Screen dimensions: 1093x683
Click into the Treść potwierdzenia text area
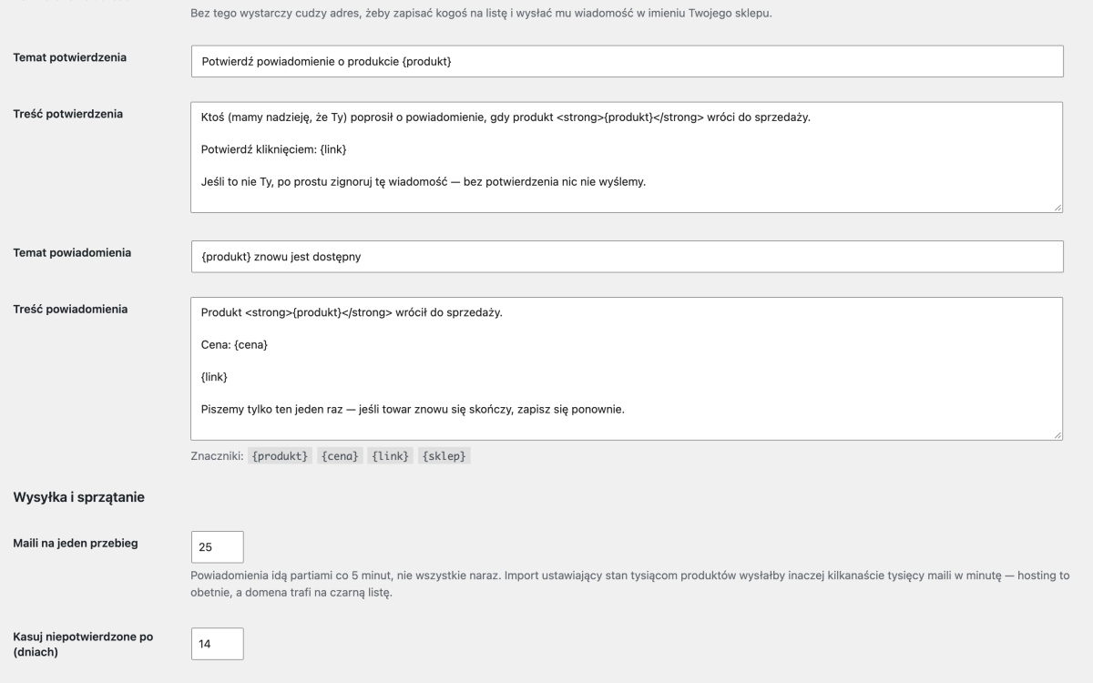click(x=627, y=158)
